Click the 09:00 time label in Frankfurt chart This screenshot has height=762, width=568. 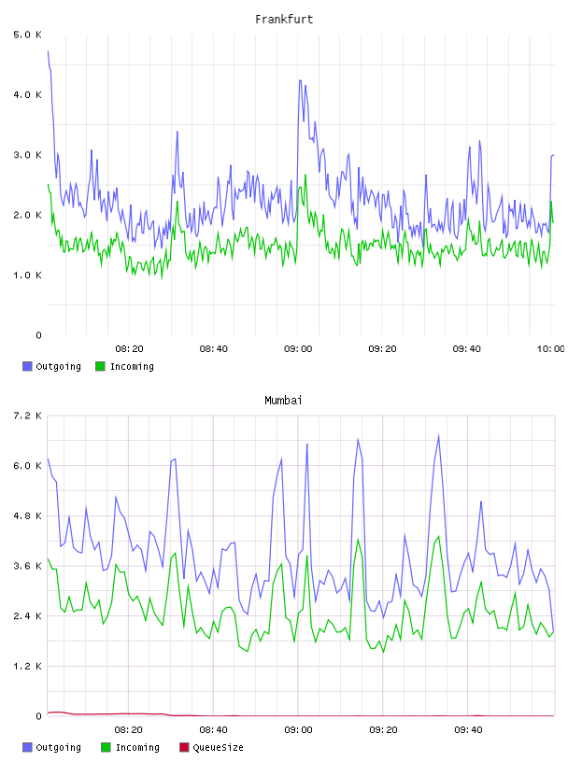click(298, 349)
